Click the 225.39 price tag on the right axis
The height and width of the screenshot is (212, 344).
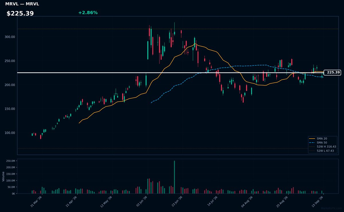click(332, 73)
